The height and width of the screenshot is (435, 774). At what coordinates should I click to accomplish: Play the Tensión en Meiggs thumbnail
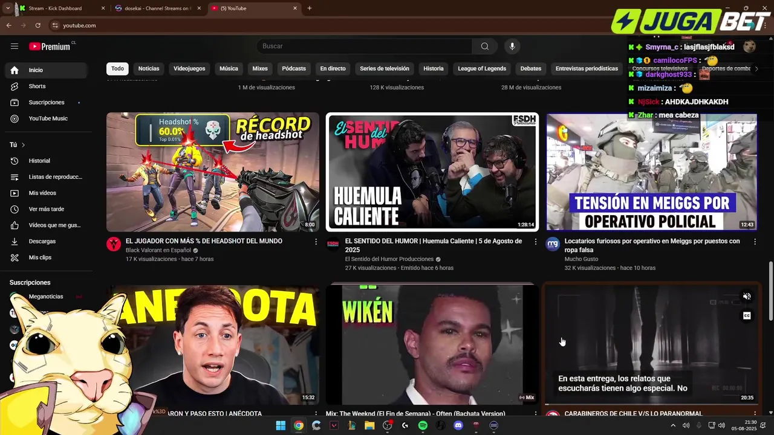pyautogui.click(x=652, y=172)
